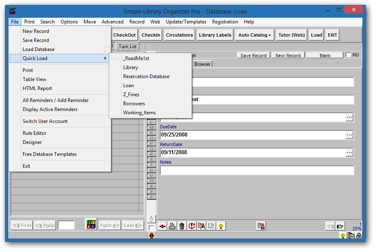The height and width of the screenshot is (250, 374).
Task: Click the CheckIn toolbar button
Action: pyautogui.click(x=151, y=35)
